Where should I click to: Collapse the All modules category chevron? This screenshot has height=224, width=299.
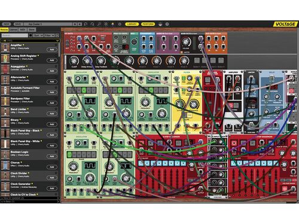pos(57,41)
